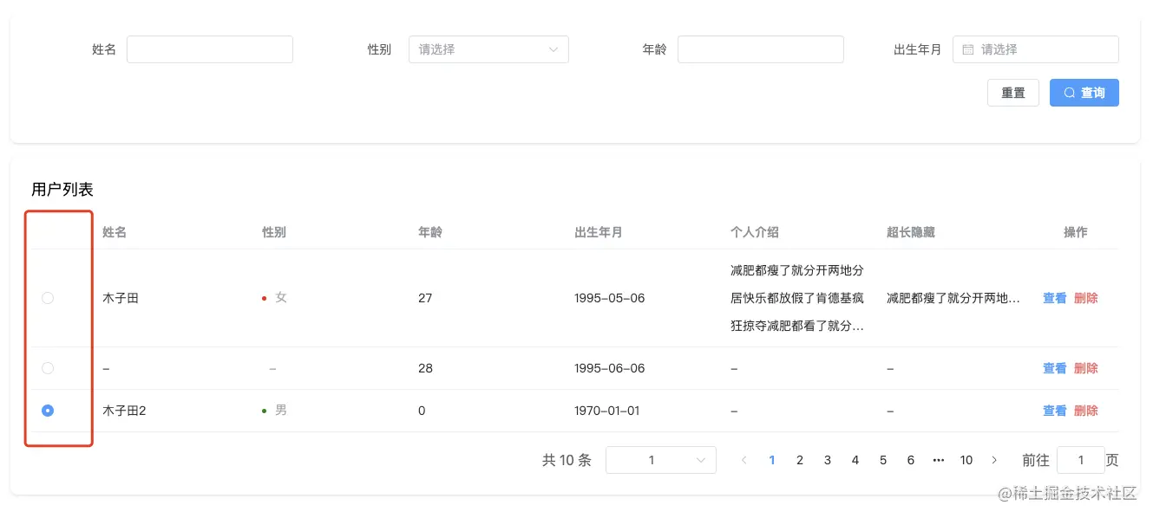Go to page 2 of the table
Viewport: 1153px width, 518px height.
tap(800, 460)
